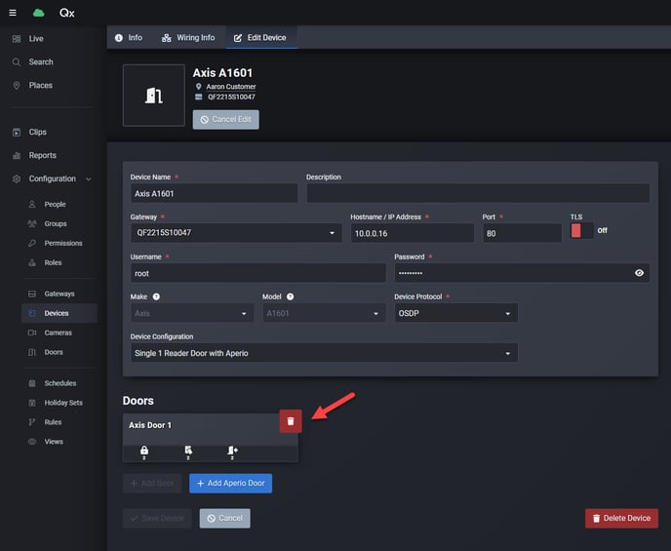Viewport: 671px width, 551px height.
Task: Go to Places in the sidebar
Action: point(40,85)
